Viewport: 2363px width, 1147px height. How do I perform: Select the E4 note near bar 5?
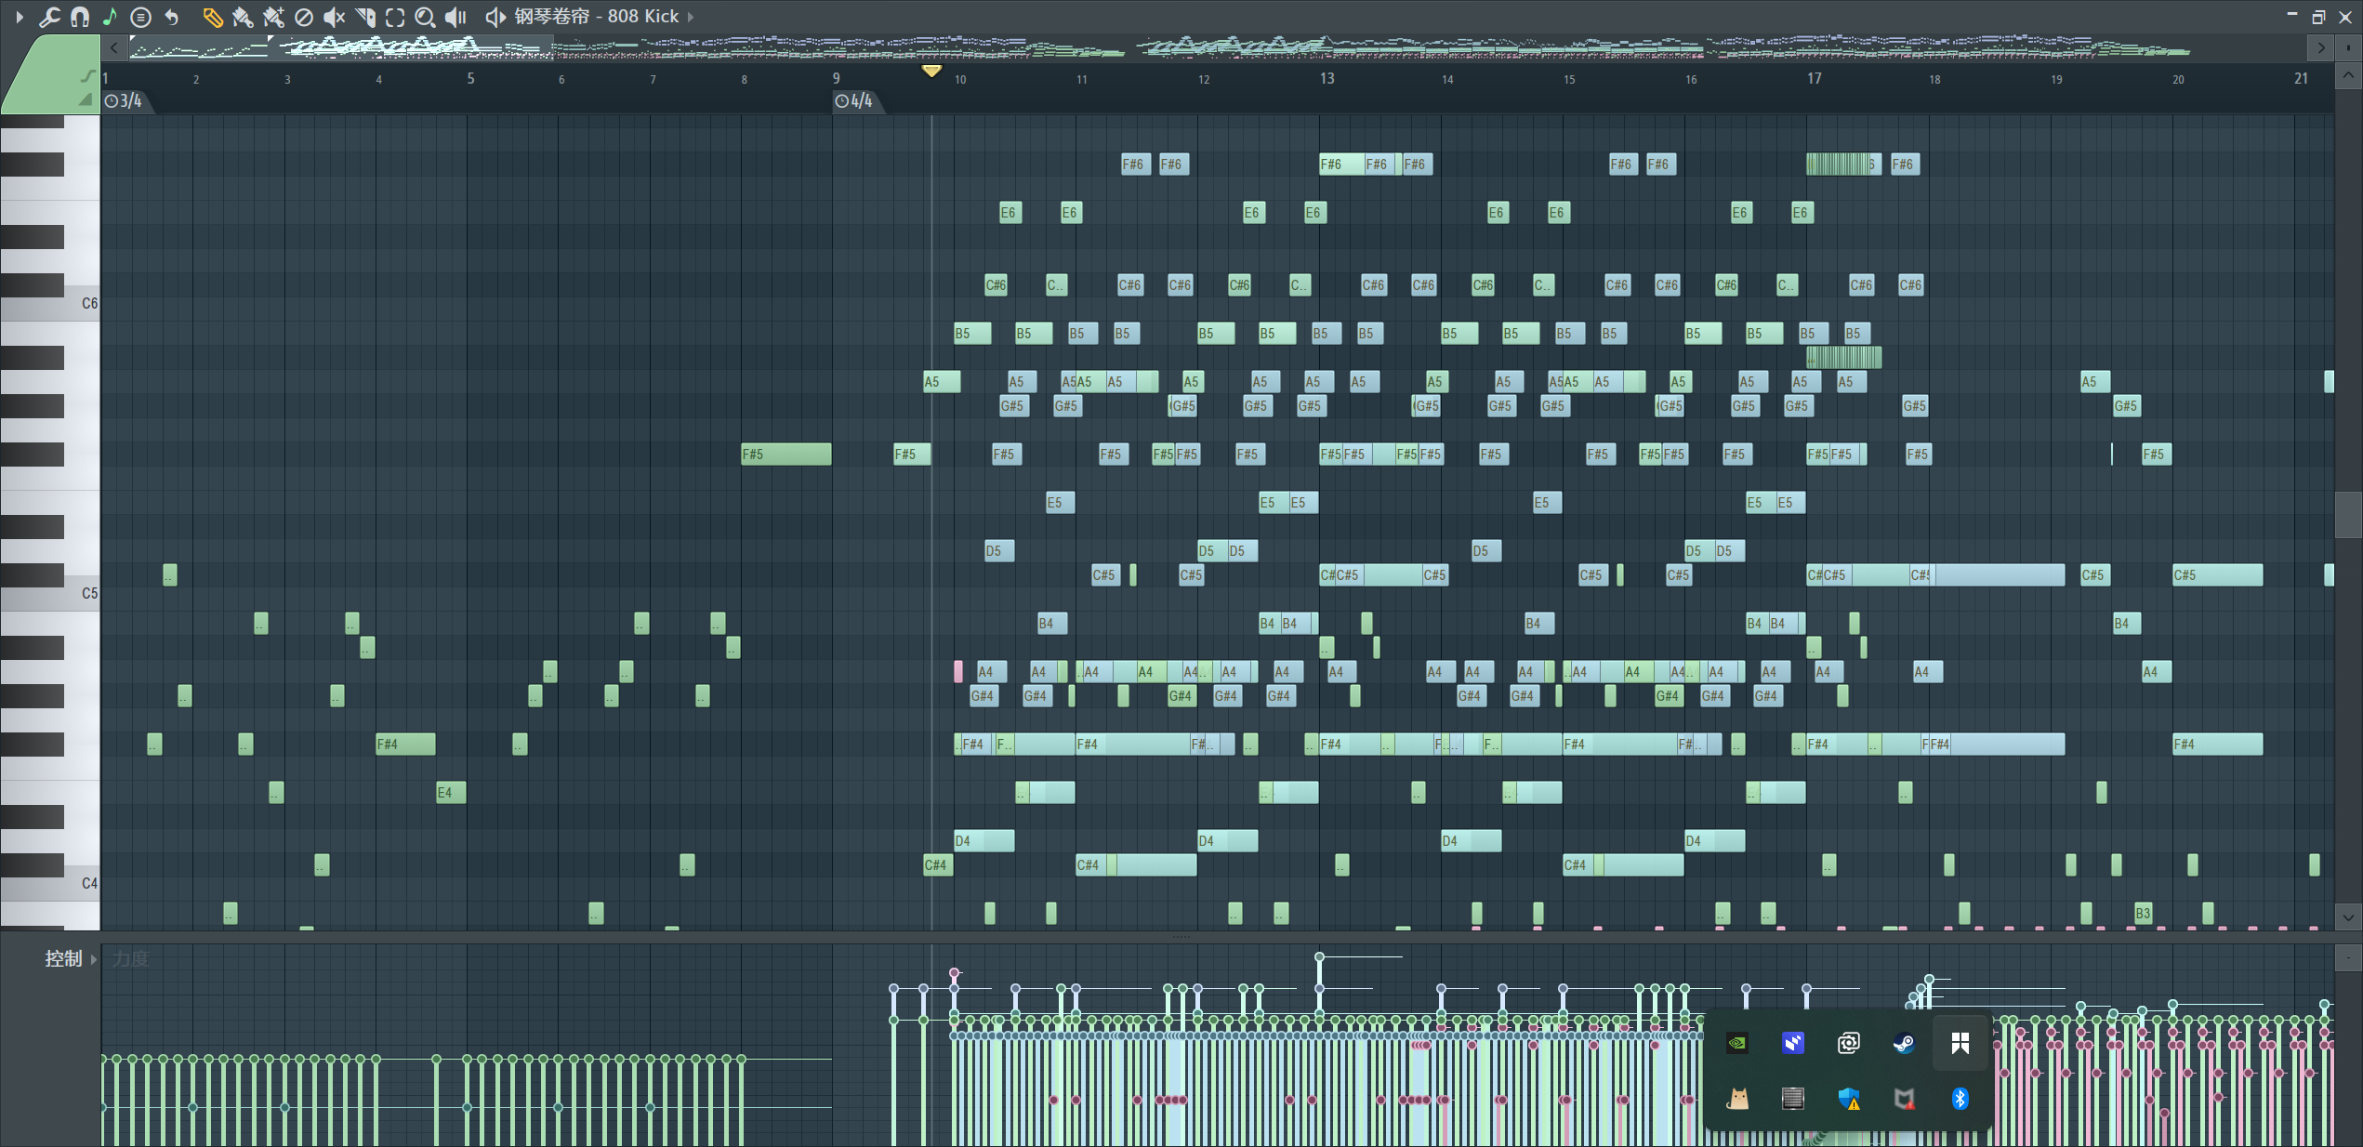[x=451, y=793]
